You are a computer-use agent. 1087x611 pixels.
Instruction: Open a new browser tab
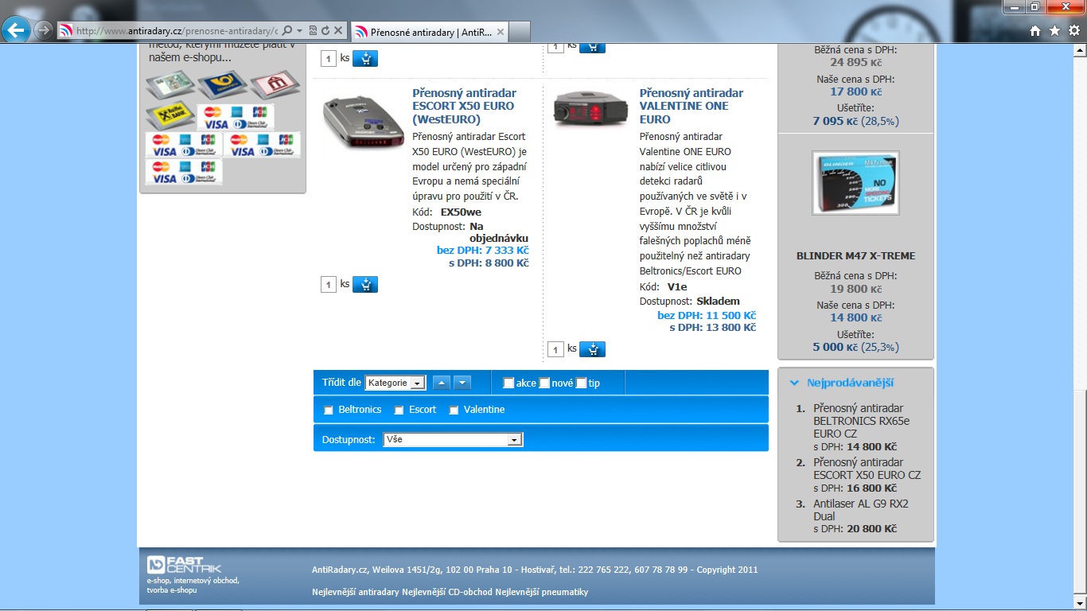click(520, 32)
